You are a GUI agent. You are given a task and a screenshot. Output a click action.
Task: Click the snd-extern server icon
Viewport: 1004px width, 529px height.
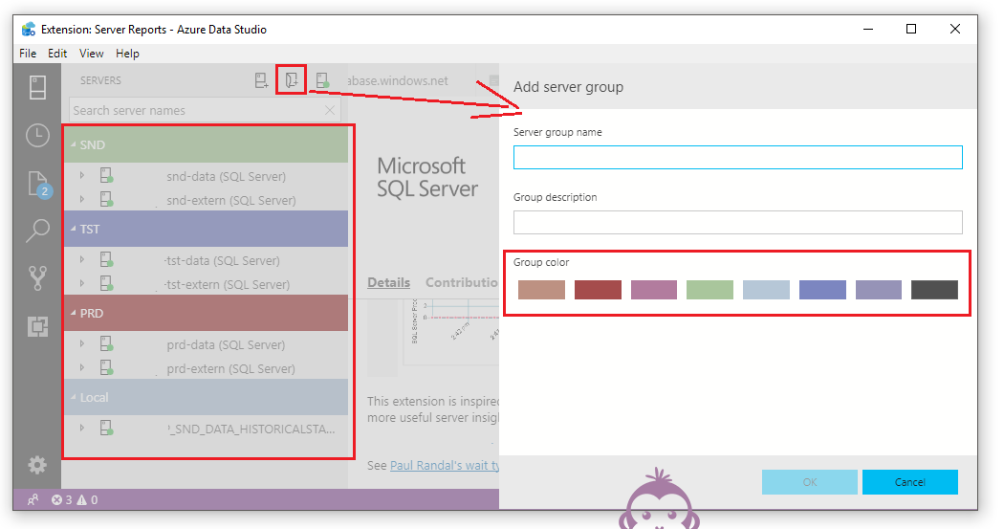click(106, 199)
